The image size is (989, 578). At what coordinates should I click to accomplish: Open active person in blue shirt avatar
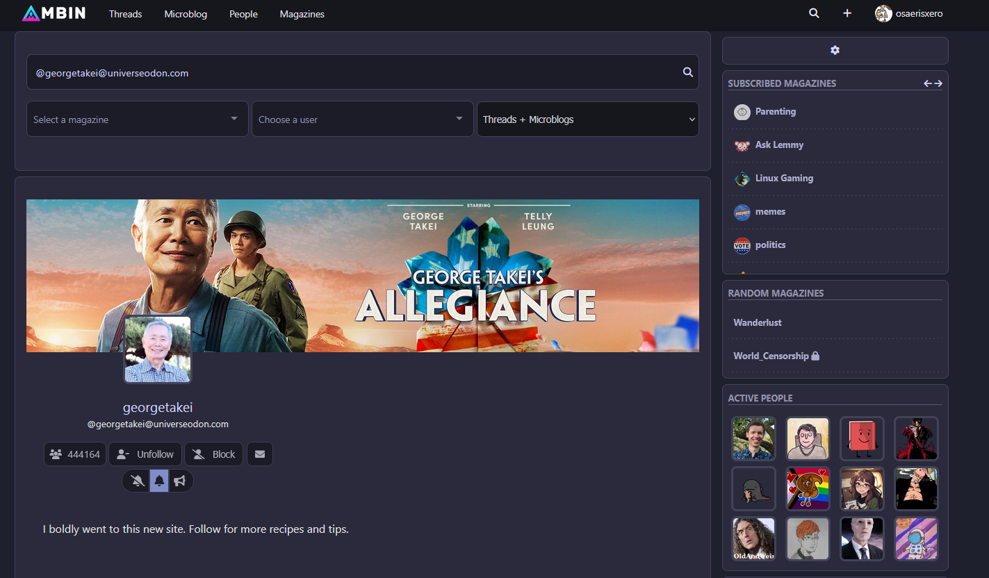pos(753,438)
